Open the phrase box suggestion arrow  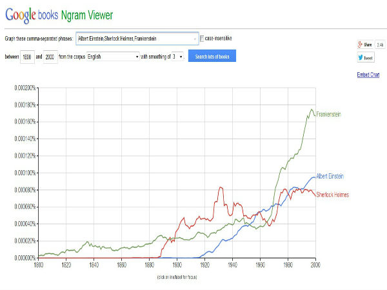pyautogui.click(x=195, y=39)
